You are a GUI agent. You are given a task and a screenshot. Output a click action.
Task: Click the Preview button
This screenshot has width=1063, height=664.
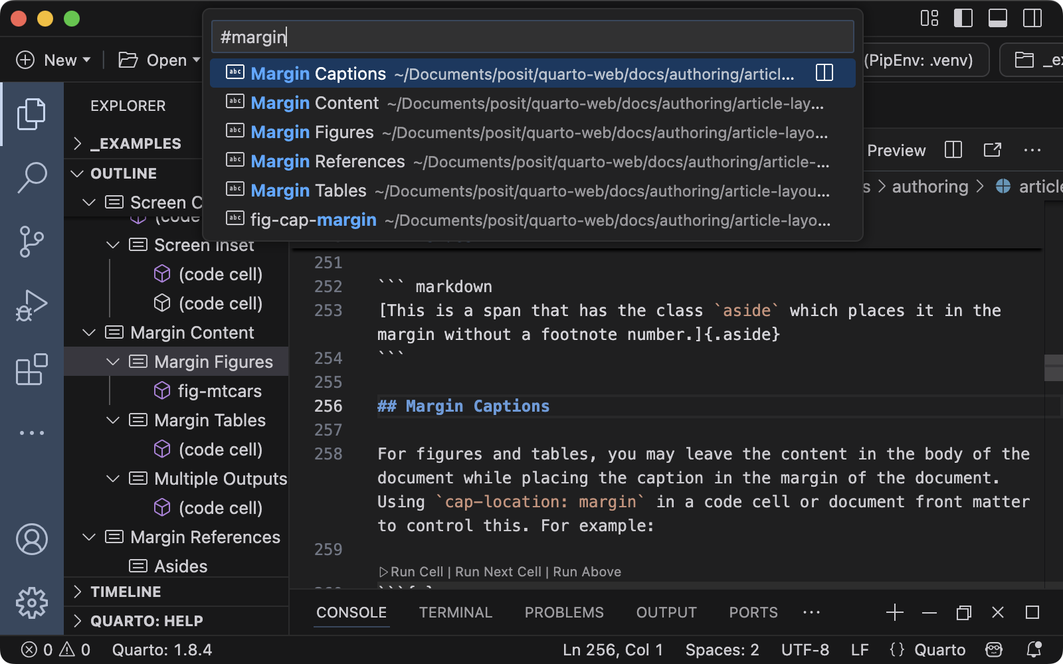[896, 150]
